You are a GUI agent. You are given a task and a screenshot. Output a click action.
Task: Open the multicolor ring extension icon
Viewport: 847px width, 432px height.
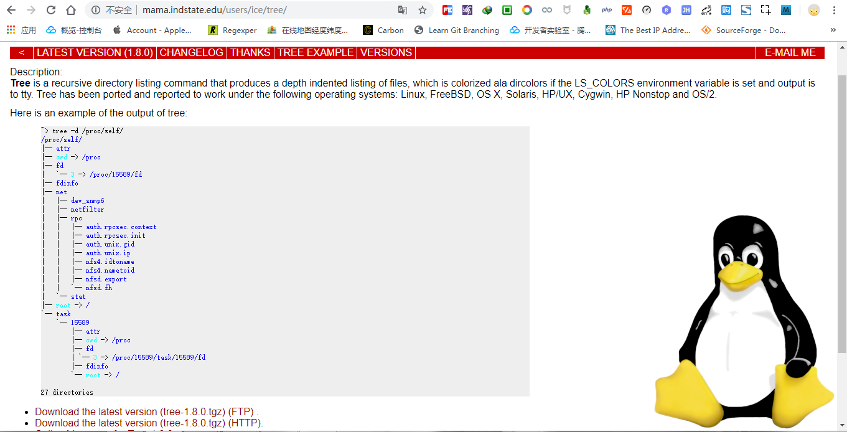(x=527, y=10)
